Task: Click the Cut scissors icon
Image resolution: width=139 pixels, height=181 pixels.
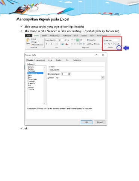Action: (32, 39)
